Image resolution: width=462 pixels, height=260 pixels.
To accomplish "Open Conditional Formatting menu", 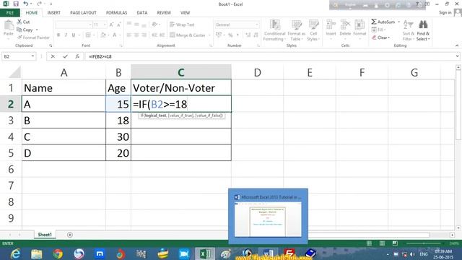I will coord(274,30).
